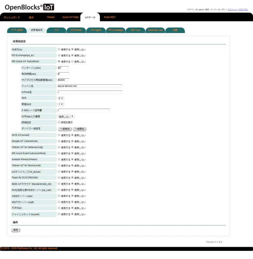Image resolution: width=253 pixels, height=259 pixels.
Task: Switch to the PD Broker tab
Action: tap(76, 30)
